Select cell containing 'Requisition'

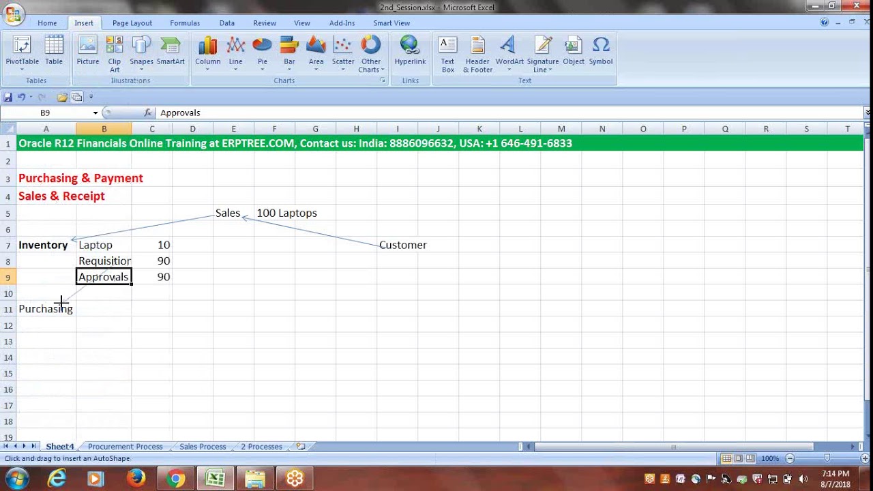click(104, 261)
